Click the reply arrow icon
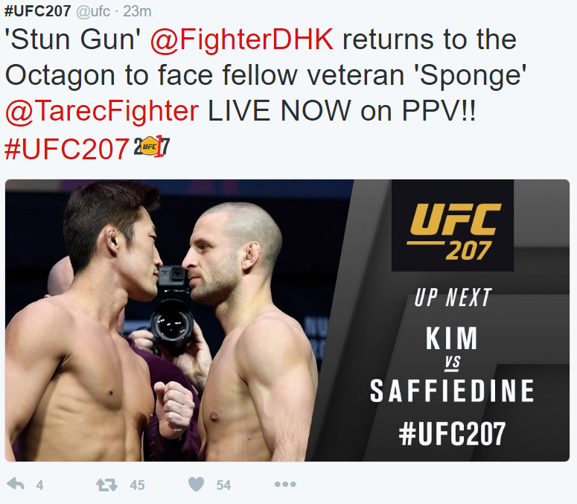The height and width of the screenshot is (504, 577). (16, 484)
